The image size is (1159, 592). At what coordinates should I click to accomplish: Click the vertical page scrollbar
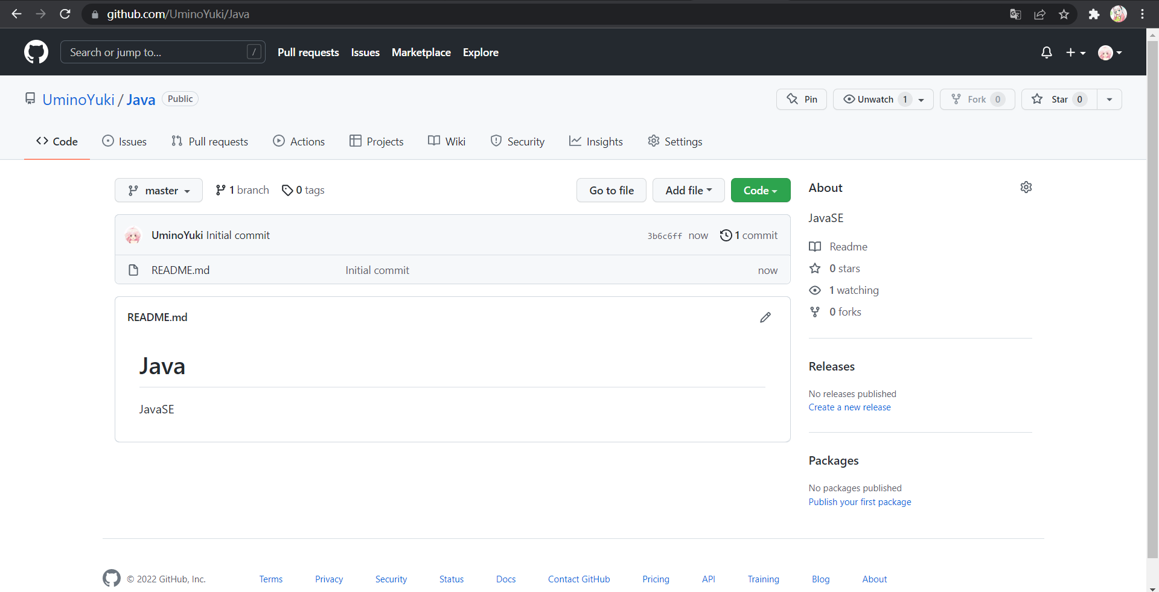click(1152, 298)
